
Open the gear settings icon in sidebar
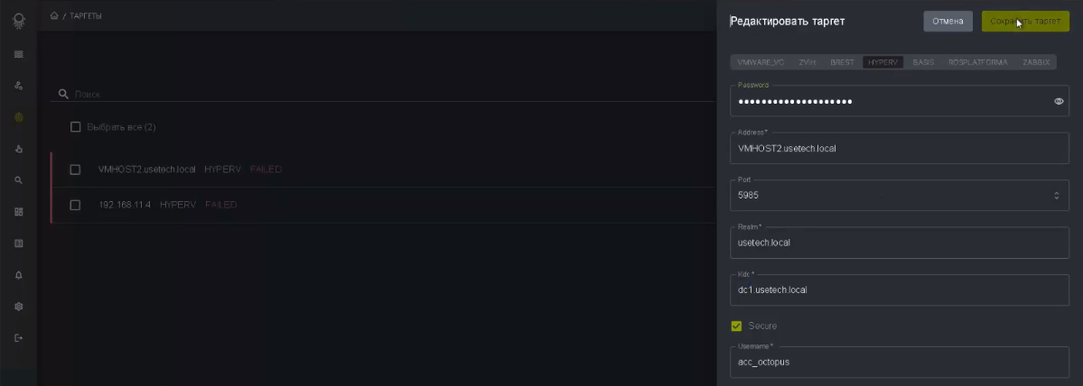(19, 307)
